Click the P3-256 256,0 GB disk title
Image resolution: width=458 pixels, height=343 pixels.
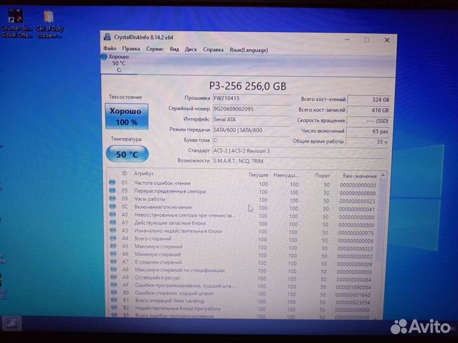click(x=247, y=86)
